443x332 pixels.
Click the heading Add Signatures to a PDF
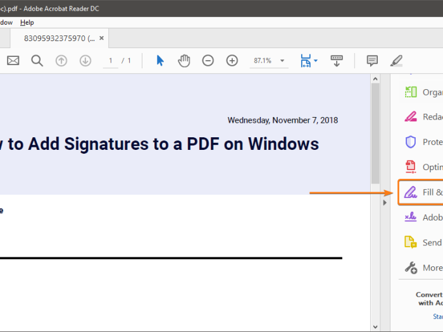pyautogui.click(x=124, y=144)
